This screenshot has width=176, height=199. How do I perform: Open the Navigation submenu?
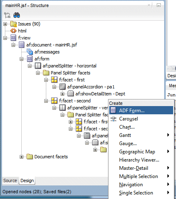click(141, 185)
